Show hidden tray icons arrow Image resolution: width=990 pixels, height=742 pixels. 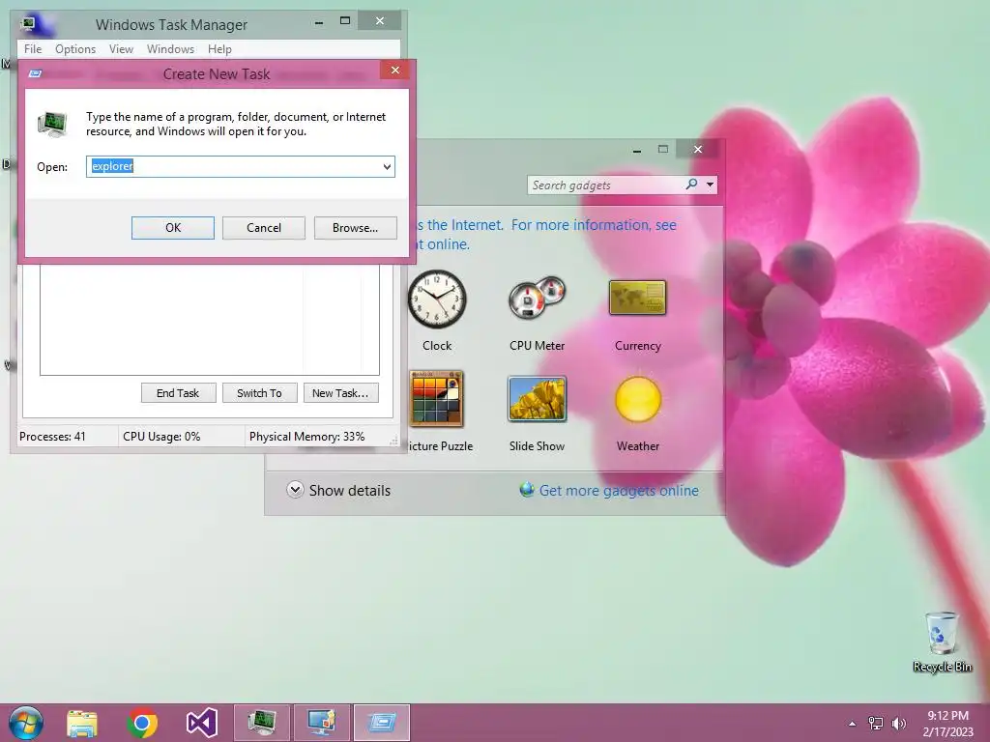point(853,724)
